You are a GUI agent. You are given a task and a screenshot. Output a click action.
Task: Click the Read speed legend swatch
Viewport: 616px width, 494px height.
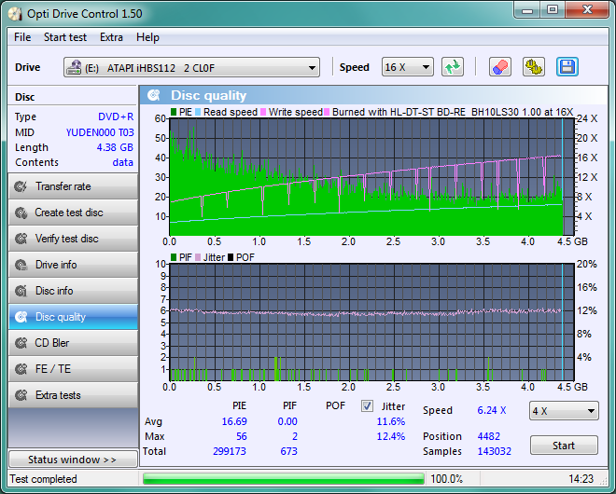pos(198,112)
